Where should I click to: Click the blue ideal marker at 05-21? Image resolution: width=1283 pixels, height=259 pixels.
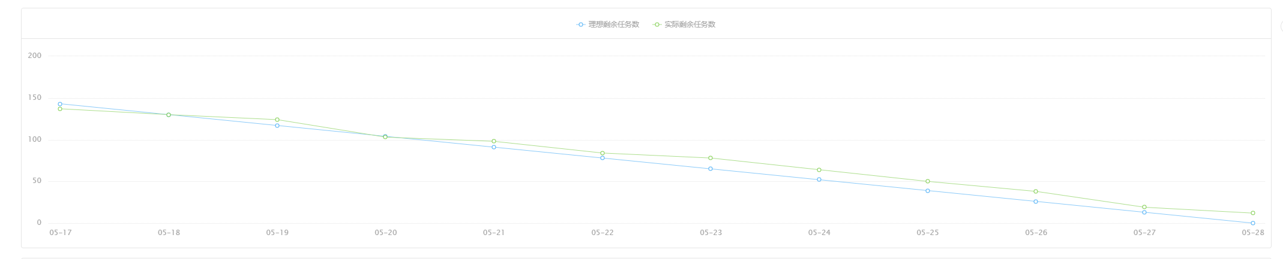(x=494, y=147)
